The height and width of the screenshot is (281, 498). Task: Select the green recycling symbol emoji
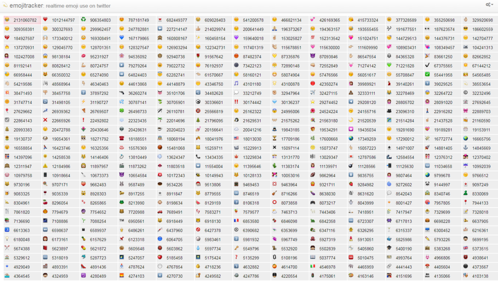[x=83, y=20]
